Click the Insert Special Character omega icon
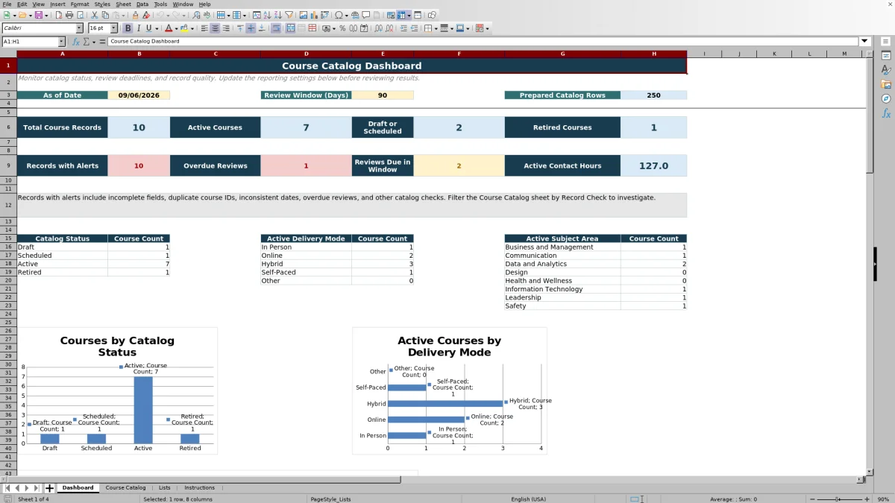Screen dimensions: 895x503 click(x=339, y=15)
